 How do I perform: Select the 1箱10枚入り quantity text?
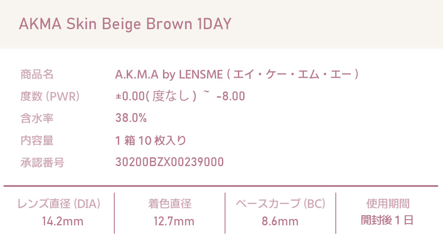click(x=151, y=140)
